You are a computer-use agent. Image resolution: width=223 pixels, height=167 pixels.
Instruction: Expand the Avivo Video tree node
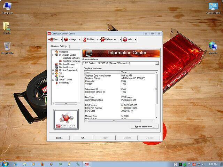[53, 80]
